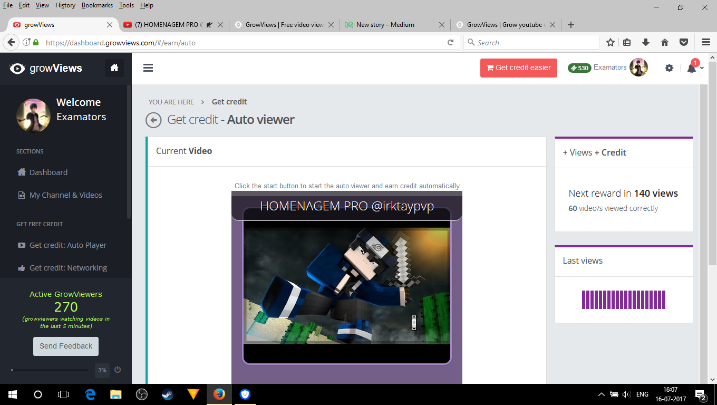
Task: Toggle the sidebar hamburger menu
Action: 148,67
